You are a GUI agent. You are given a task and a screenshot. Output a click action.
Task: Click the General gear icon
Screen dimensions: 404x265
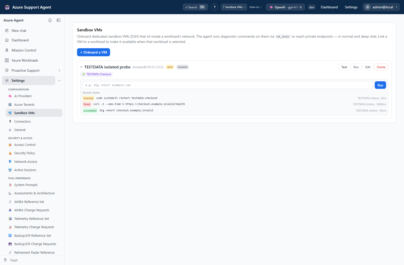(x=10, y=130)
